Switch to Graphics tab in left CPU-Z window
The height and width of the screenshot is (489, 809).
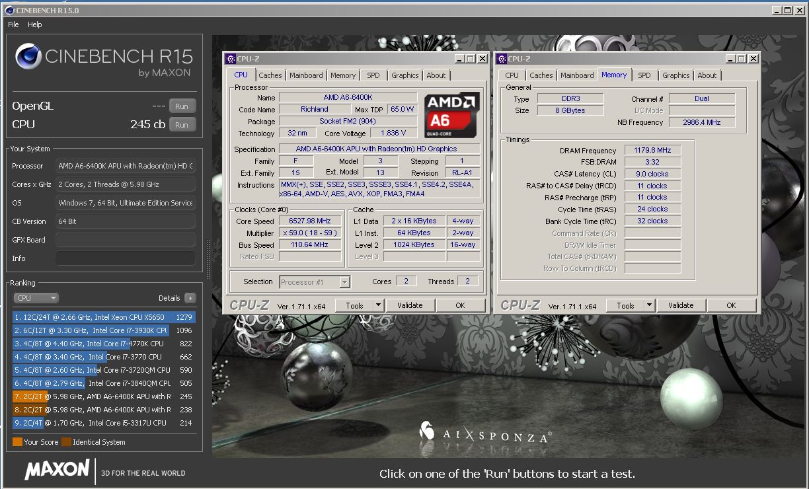pyautogui.click(x=405, y=75)
